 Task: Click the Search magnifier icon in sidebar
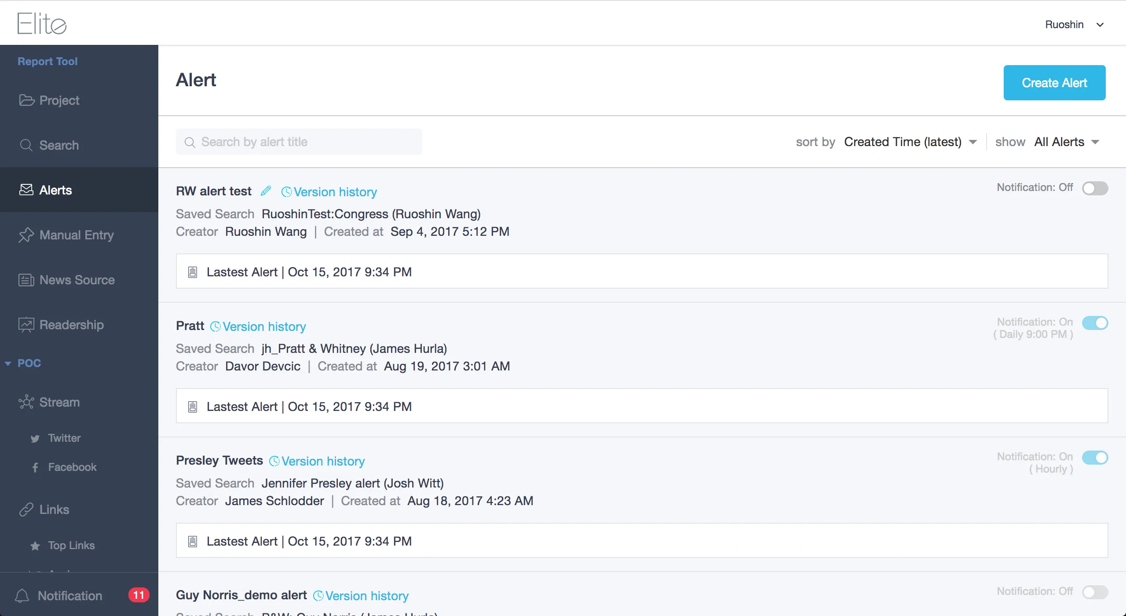point(26,145)
